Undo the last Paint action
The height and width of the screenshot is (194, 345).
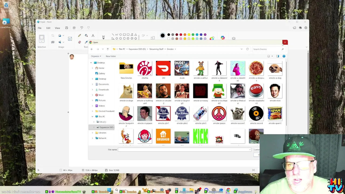point(82,28)
